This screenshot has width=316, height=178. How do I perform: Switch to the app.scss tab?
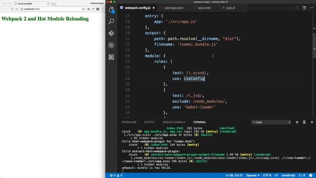(204, 8)
